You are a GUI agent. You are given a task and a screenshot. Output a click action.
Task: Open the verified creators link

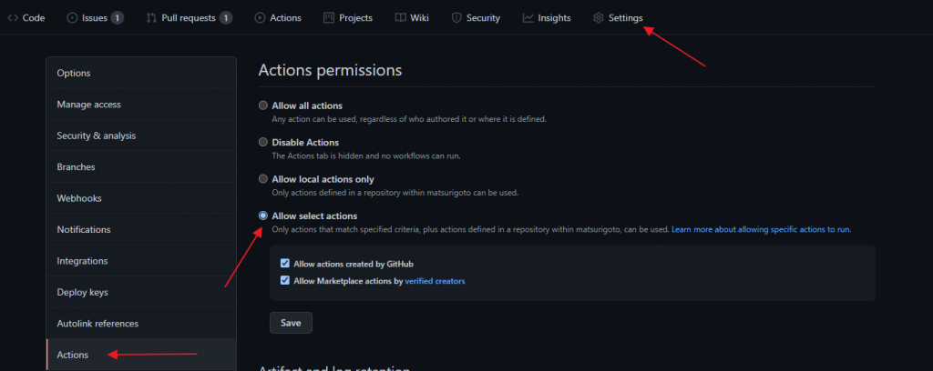tap(435, 281)
